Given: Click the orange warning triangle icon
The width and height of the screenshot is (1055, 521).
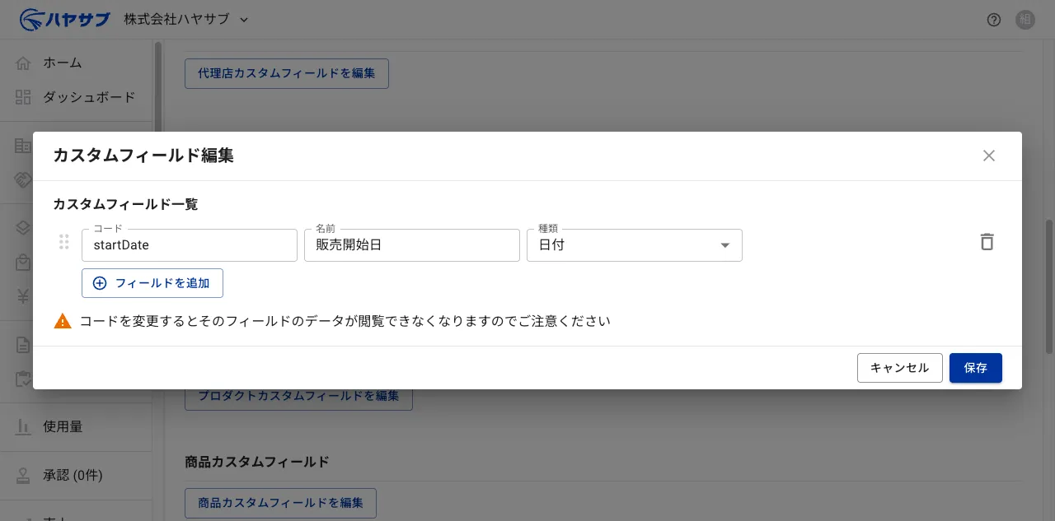Looking at the screenshot, I should click(63, 321).
